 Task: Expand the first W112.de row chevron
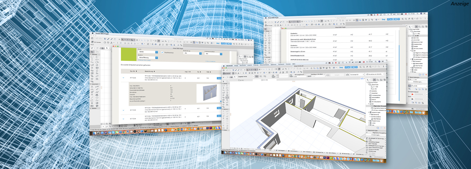[123, 78]
